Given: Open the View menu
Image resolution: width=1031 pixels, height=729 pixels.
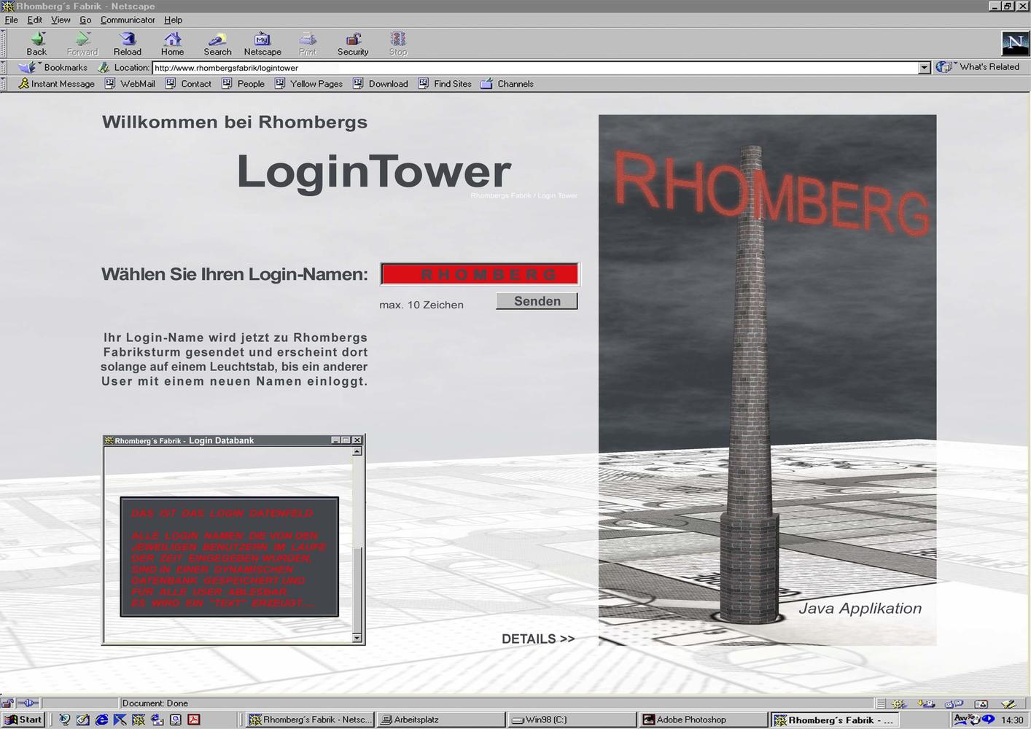Looking at the screenshot, I should [61, 20].
